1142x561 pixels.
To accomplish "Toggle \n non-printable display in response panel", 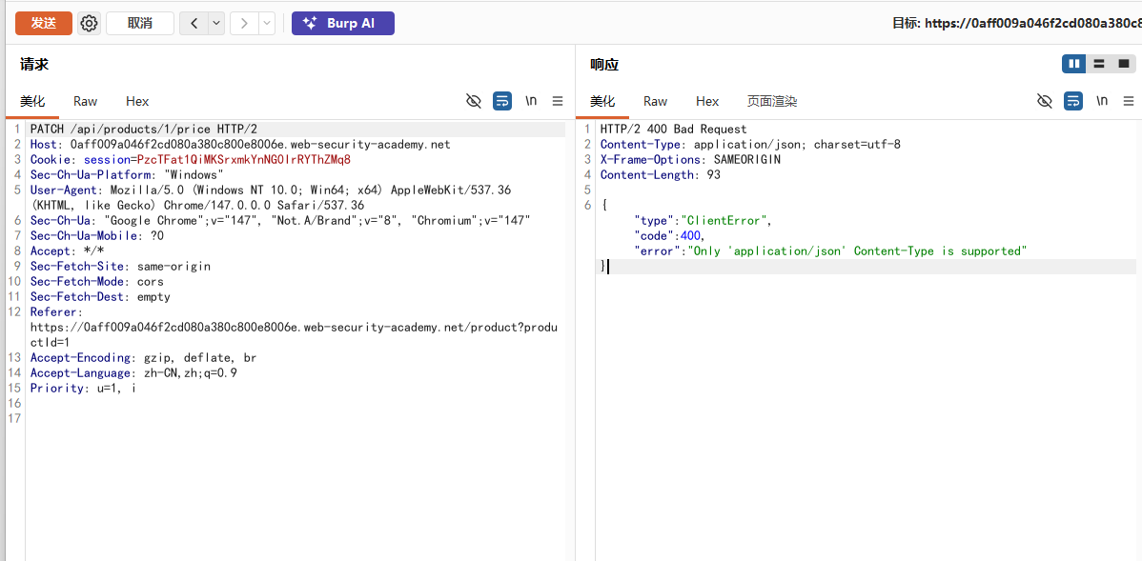I will click(1102, 101).
